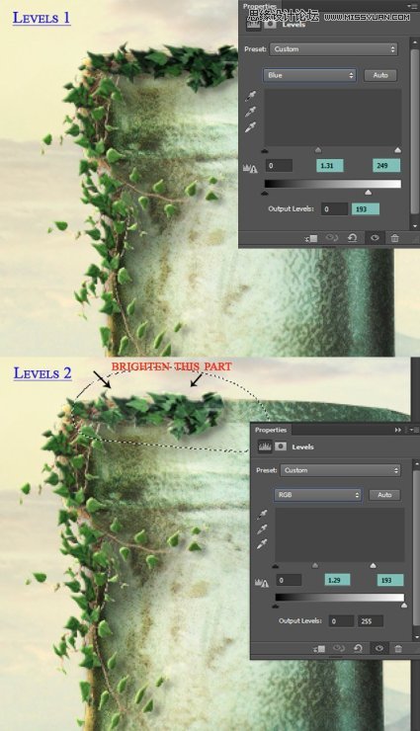Viewport: 420px width, 731px height.
Task: Click black output slider in Blue-channel panel
Action: tap(265, 192)
